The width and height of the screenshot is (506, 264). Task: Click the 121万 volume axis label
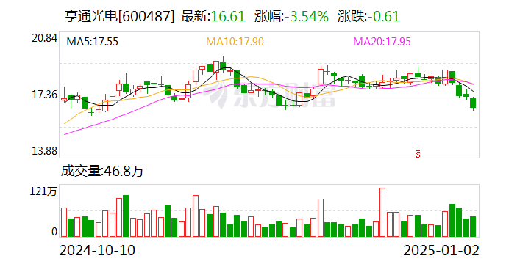(x=43, y=191)
